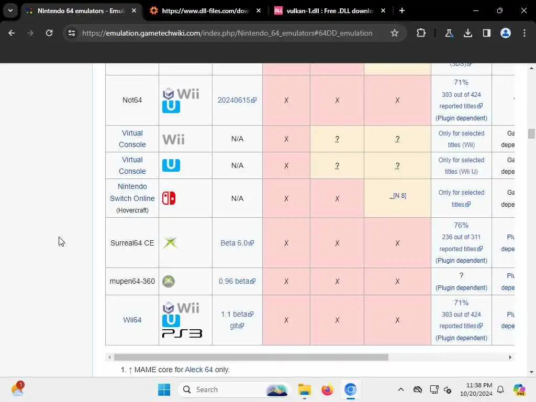Open mupen64-360 0.96 beta link
The width and height of the screenshot is (536, 402).
tap(237, 281)
